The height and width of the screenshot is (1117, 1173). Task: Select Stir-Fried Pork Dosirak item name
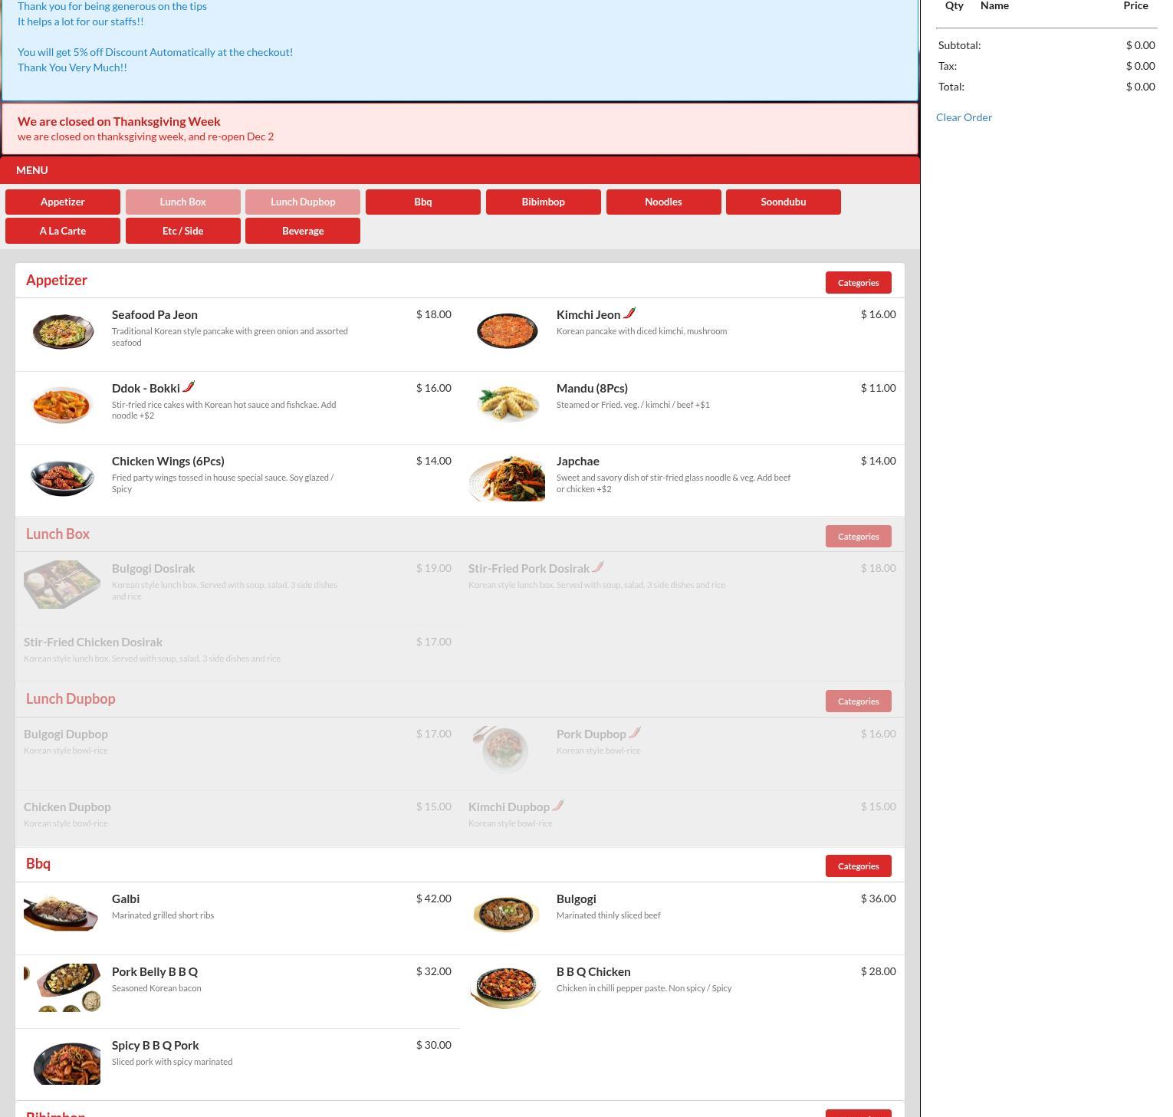[x=529, y=568]
